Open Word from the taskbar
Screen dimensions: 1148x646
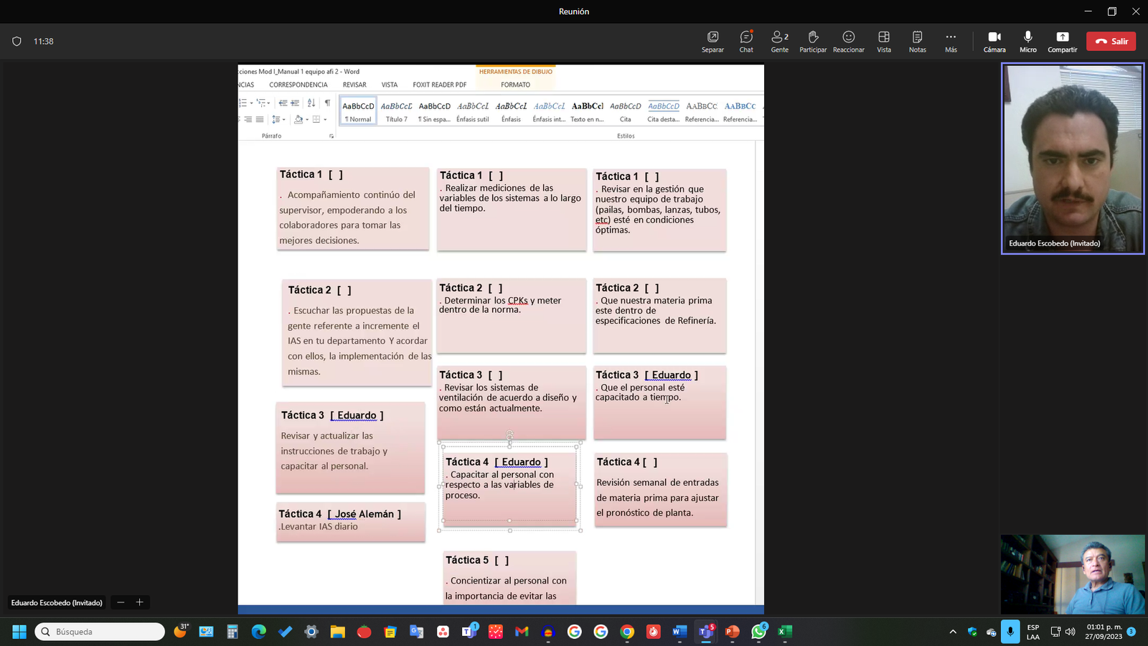679,632
